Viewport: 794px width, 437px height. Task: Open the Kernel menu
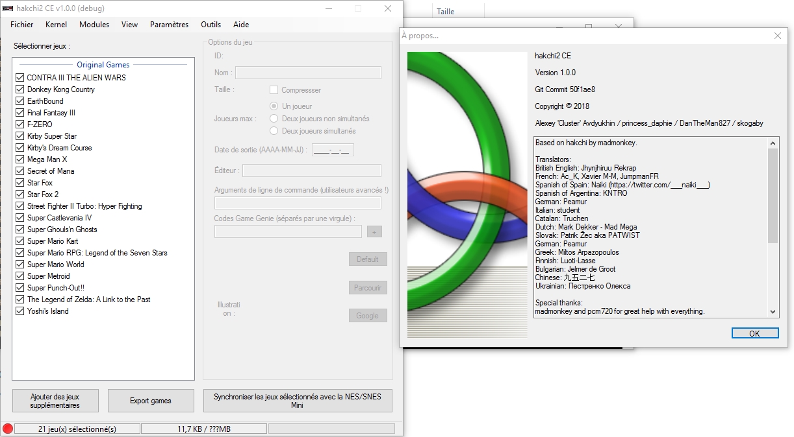(56, 25)
